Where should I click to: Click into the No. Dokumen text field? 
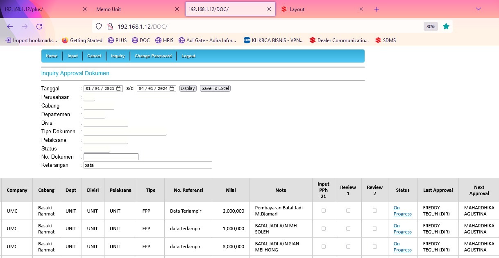point(111,157)
